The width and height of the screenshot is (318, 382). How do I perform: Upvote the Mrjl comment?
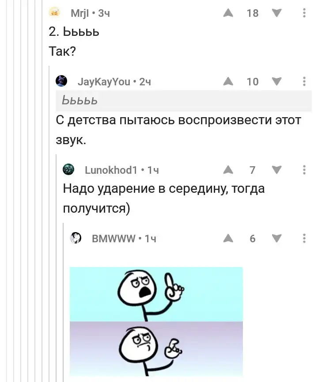(228, 13)
